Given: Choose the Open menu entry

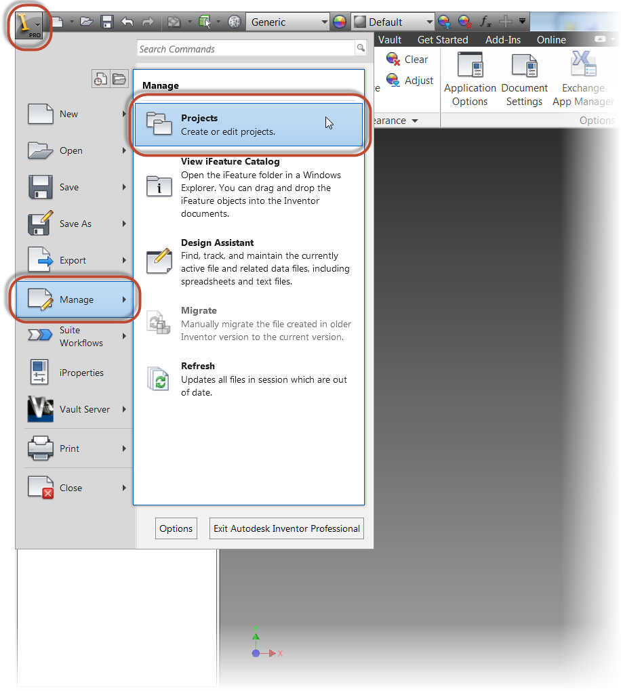Looking at the screenshot, I should (75, 150).
